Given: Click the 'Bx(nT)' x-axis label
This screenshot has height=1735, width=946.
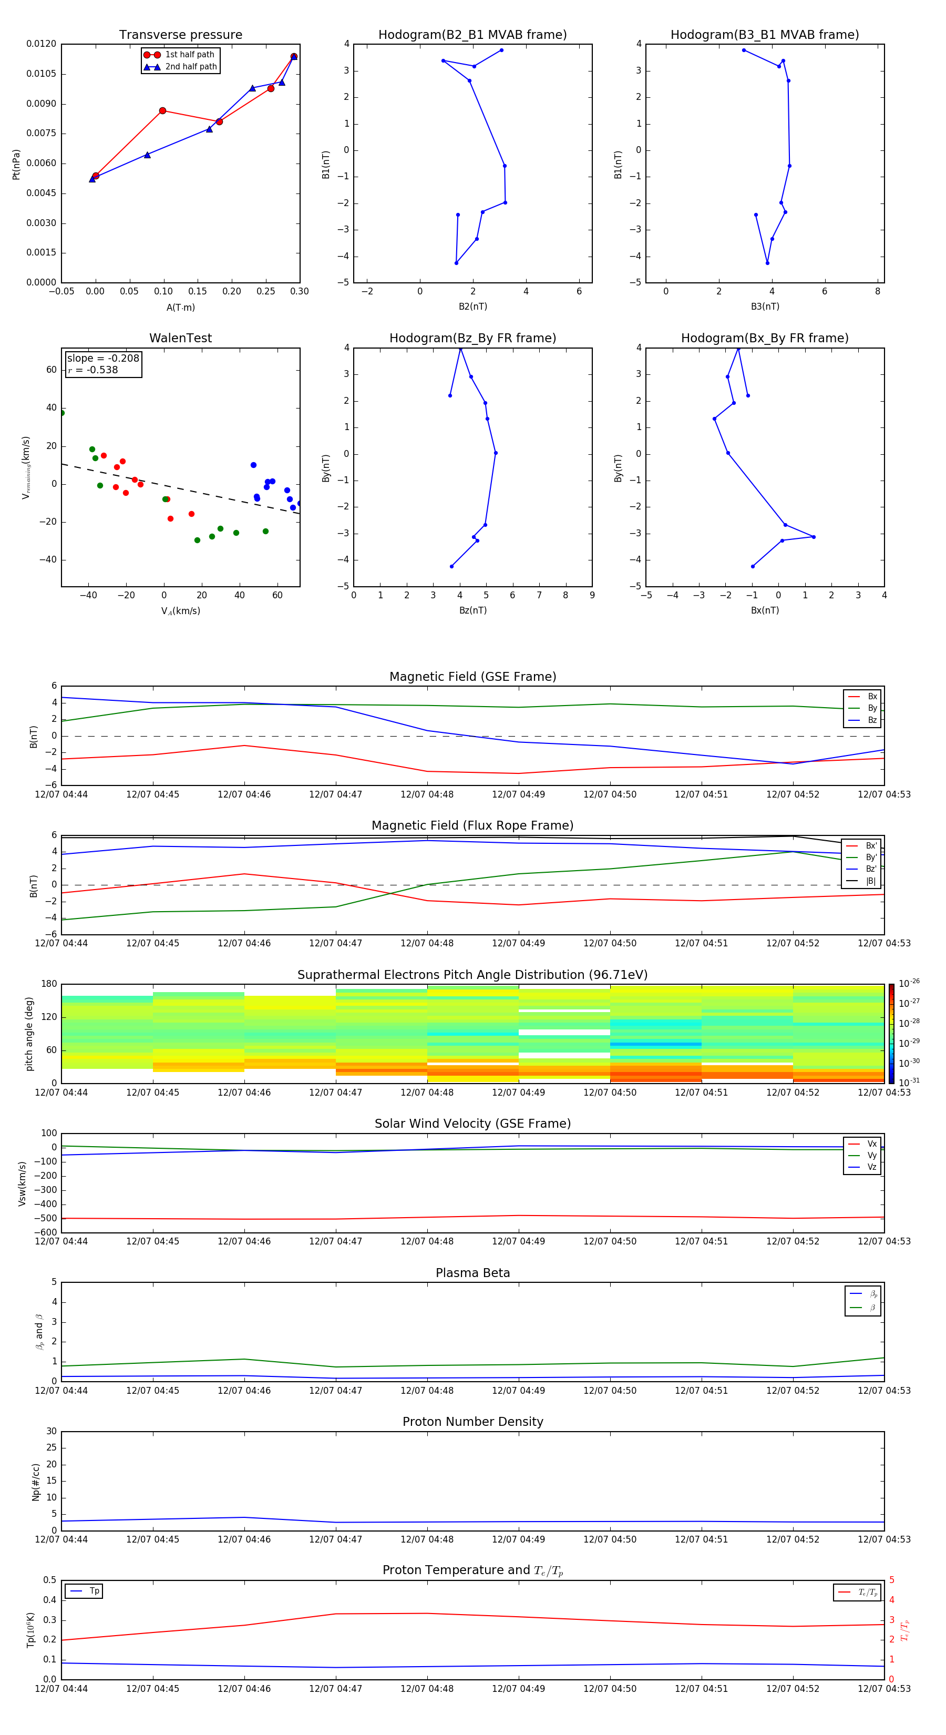Looking at the screenshot, I should pos(765,610).
